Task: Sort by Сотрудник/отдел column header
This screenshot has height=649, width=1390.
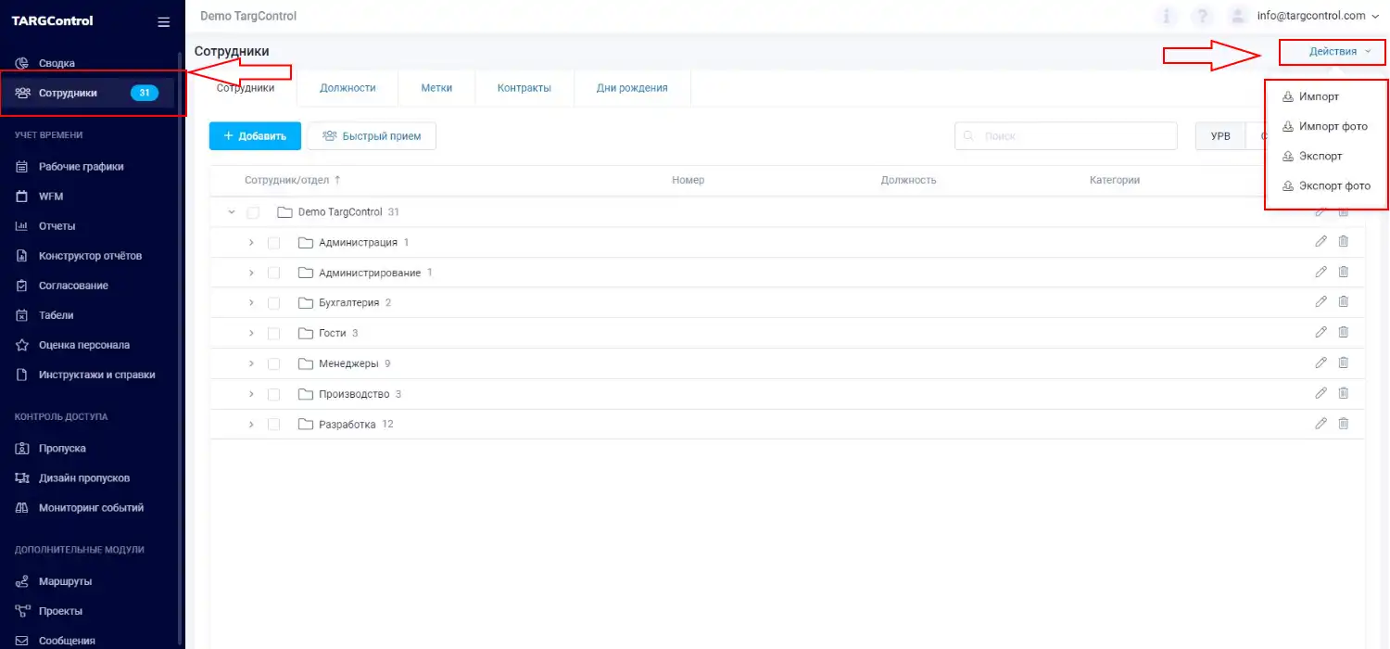Action: click(293, 180)
